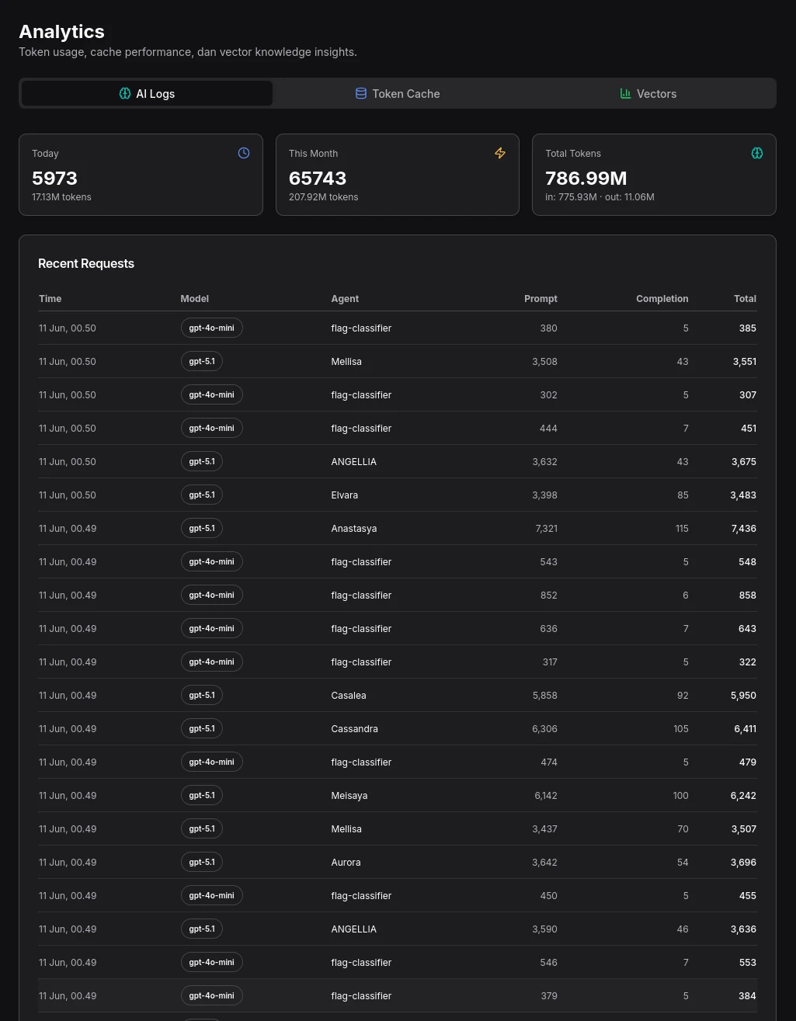Screen dimensions: 796x1021
Task: Click the 786.99M total tokens value
Action: click(x=586, y=178)
